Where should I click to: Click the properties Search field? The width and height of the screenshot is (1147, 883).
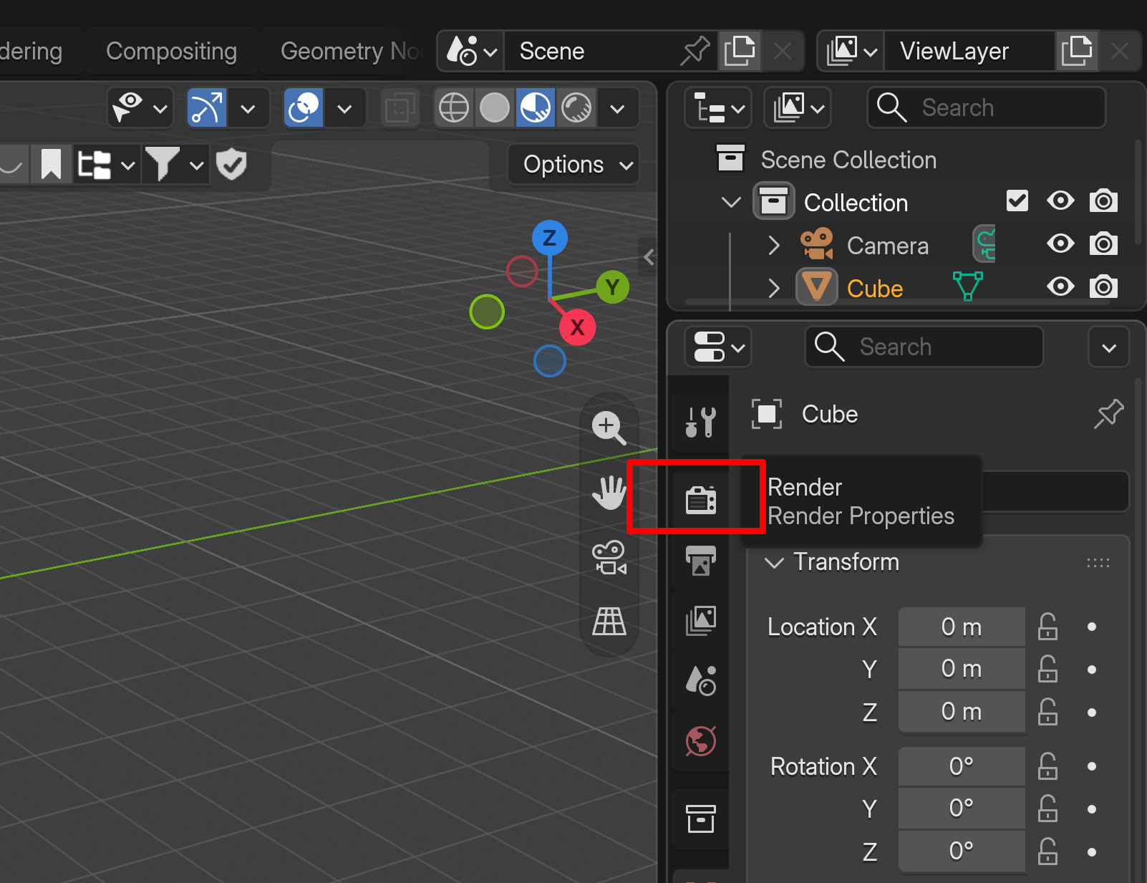coord(924,347)
